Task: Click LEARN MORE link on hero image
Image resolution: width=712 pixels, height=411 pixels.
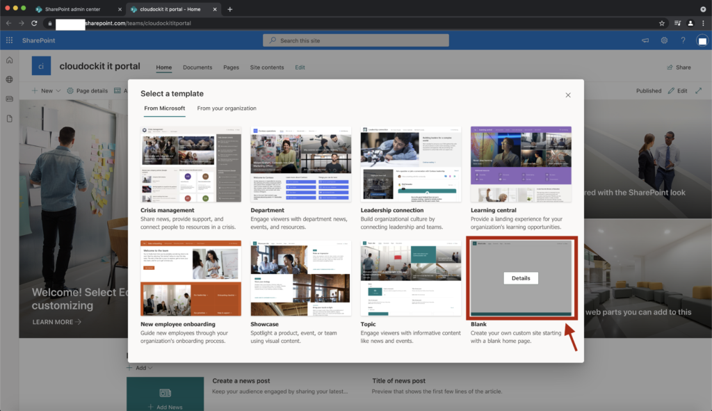Action: pyautogui.click(x=57, y=322)
